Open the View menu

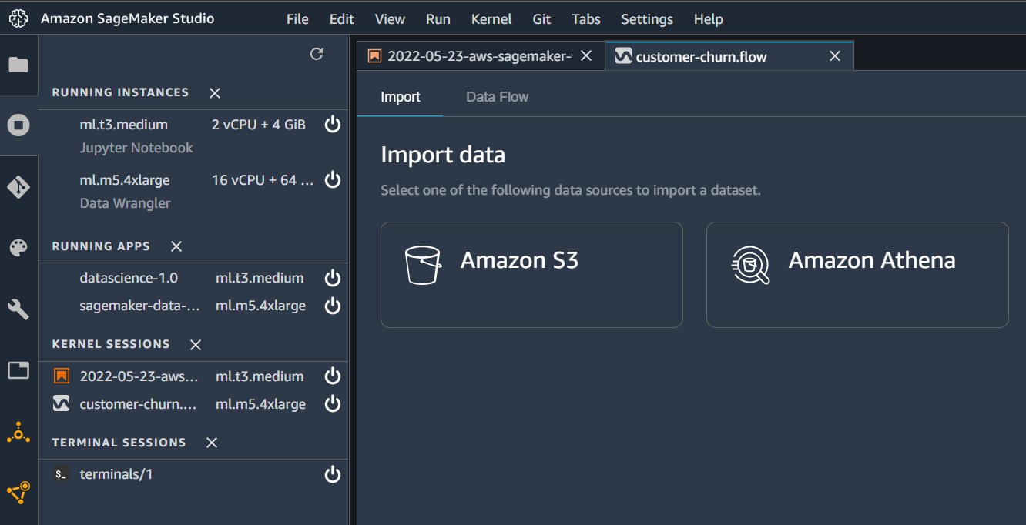coord(390,19)
